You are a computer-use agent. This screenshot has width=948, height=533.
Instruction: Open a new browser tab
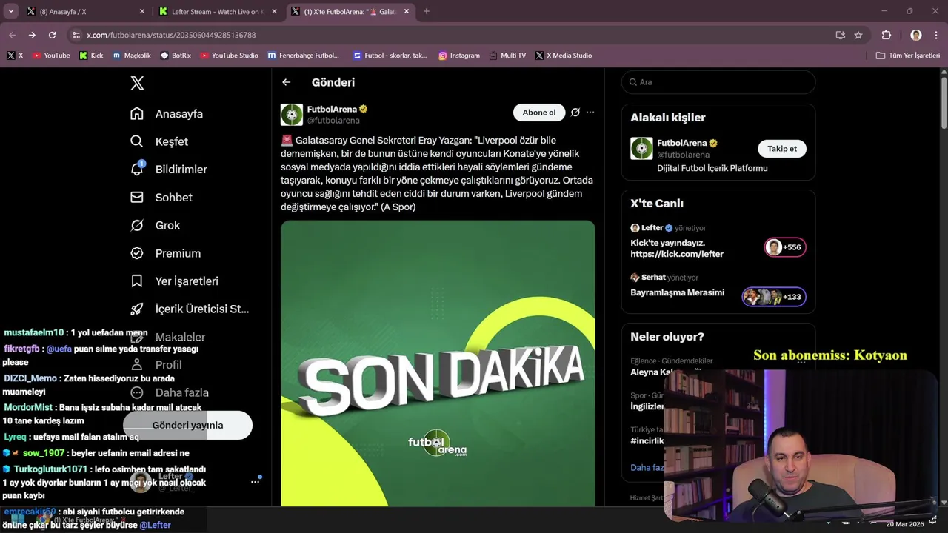coord(426,11)
